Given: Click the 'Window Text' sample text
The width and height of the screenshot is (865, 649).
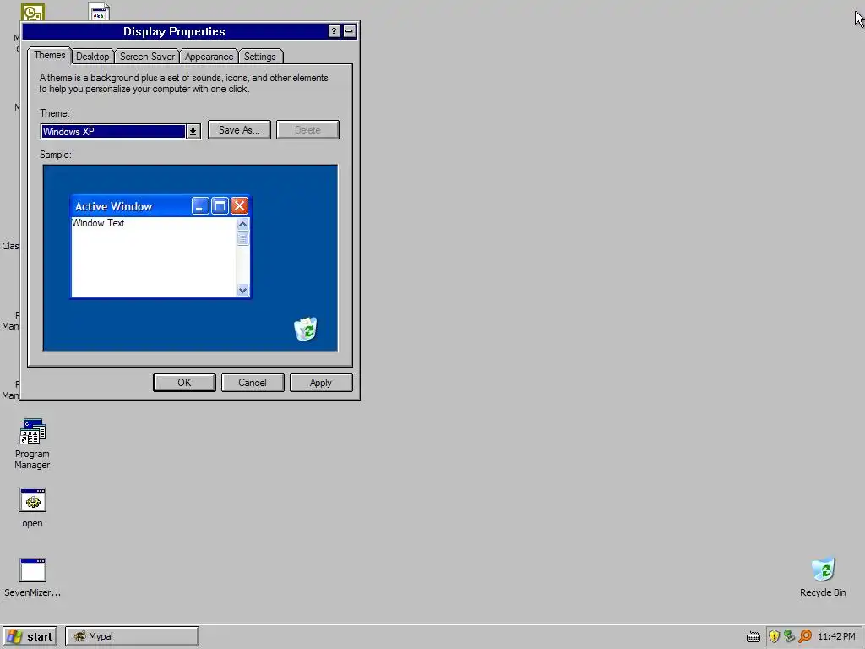Looking at the screenshot, I should 98,223.
